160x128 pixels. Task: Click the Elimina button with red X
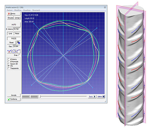click(x=14, y=14)
